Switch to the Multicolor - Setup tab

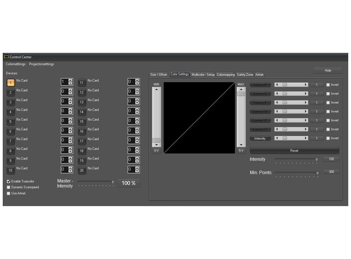pyautogui.click(x=203, y=75)
